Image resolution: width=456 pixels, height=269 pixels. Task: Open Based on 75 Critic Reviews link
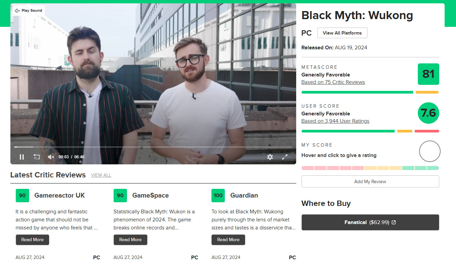[333, 82]
